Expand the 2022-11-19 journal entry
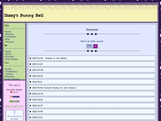Image resolution: width=161 pixels, height=121 pixels. click(92, 117)
